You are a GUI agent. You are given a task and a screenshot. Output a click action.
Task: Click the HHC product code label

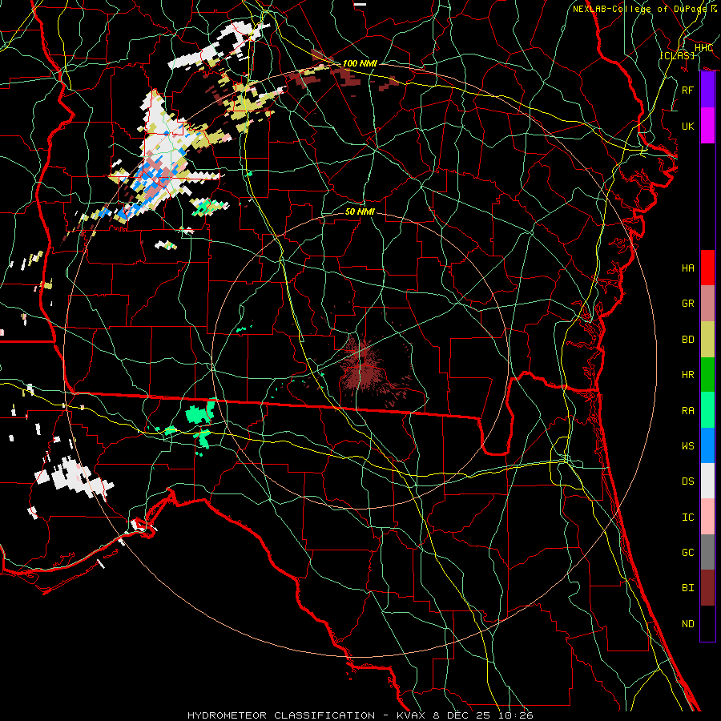tap(703, 48)
